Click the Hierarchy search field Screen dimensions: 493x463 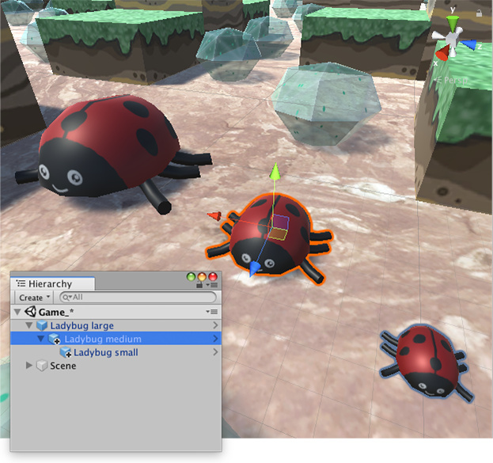tap(142, 298)
